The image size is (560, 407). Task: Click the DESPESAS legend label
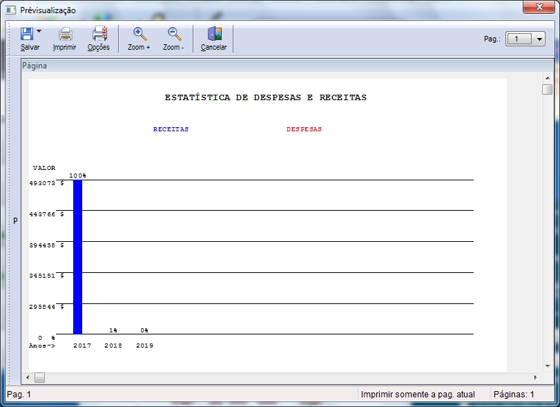pyautogui.click(x=304, y=129)
